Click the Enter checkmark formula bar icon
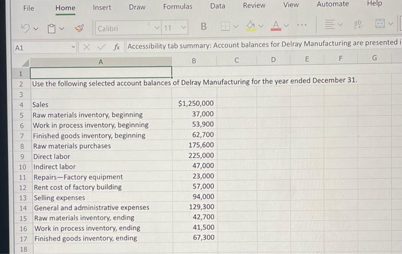The height and width of the screenshot is (254, 402). [x=101, y=47]
